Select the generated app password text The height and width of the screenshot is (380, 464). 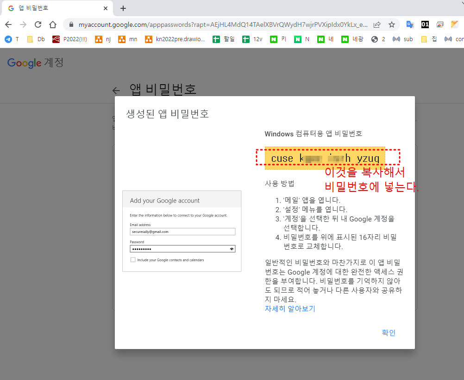[x=325, y=158]
